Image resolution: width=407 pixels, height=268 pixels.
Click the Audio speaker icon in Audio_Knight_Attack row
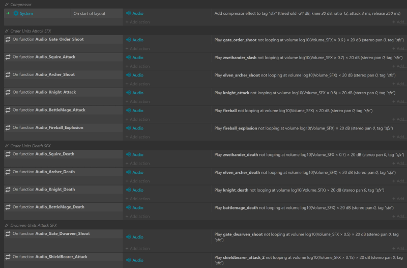click(x=128, y=93)
